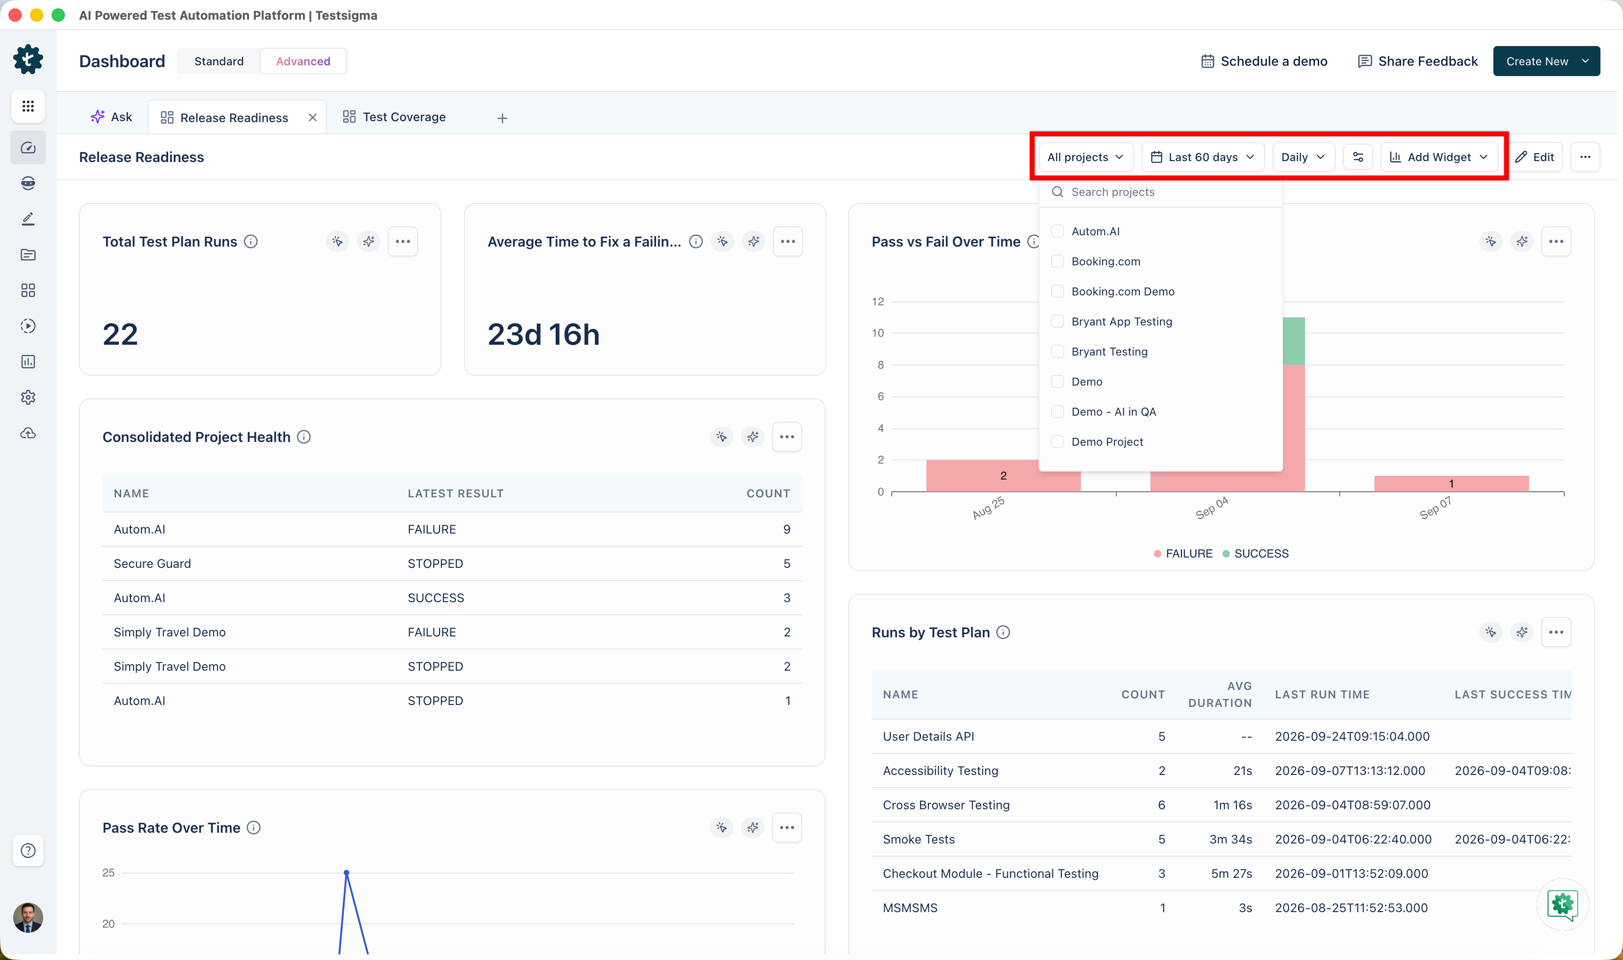Check the Autom.AI project checkbox
The height and width of the screenshot is (960, 1623).
point(1058,231)
